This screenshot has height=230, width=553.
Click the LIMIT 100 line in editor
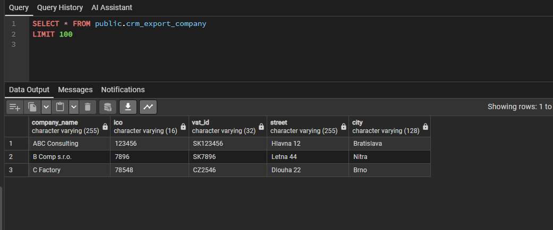pyautogui.click(x=53, y=34)
